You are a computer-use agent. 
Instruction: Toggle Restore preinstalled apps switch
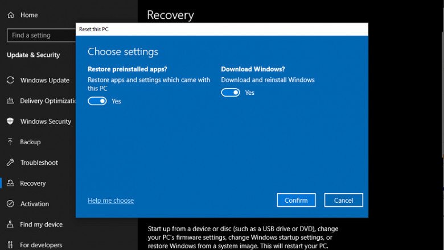(97, 101)
